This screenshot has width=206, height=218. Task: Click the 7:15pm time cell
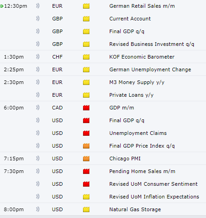(x=14, y=159)
